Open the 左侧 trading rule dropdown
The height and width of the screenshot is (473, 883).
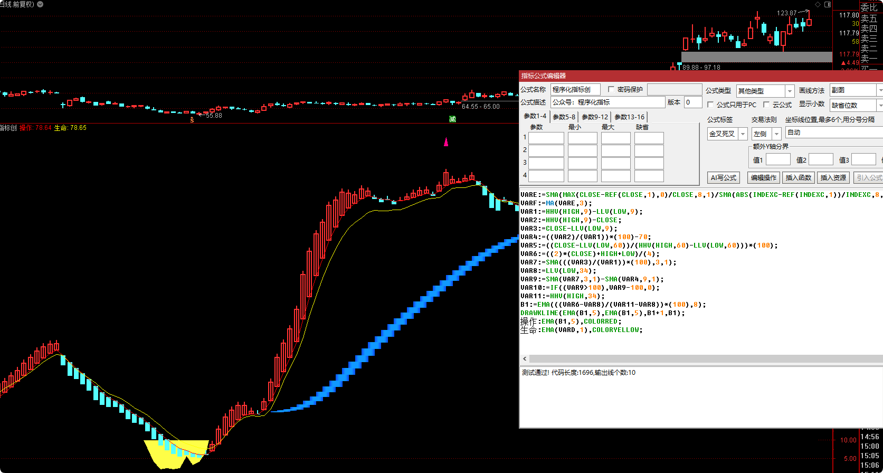tap(776, 134)
